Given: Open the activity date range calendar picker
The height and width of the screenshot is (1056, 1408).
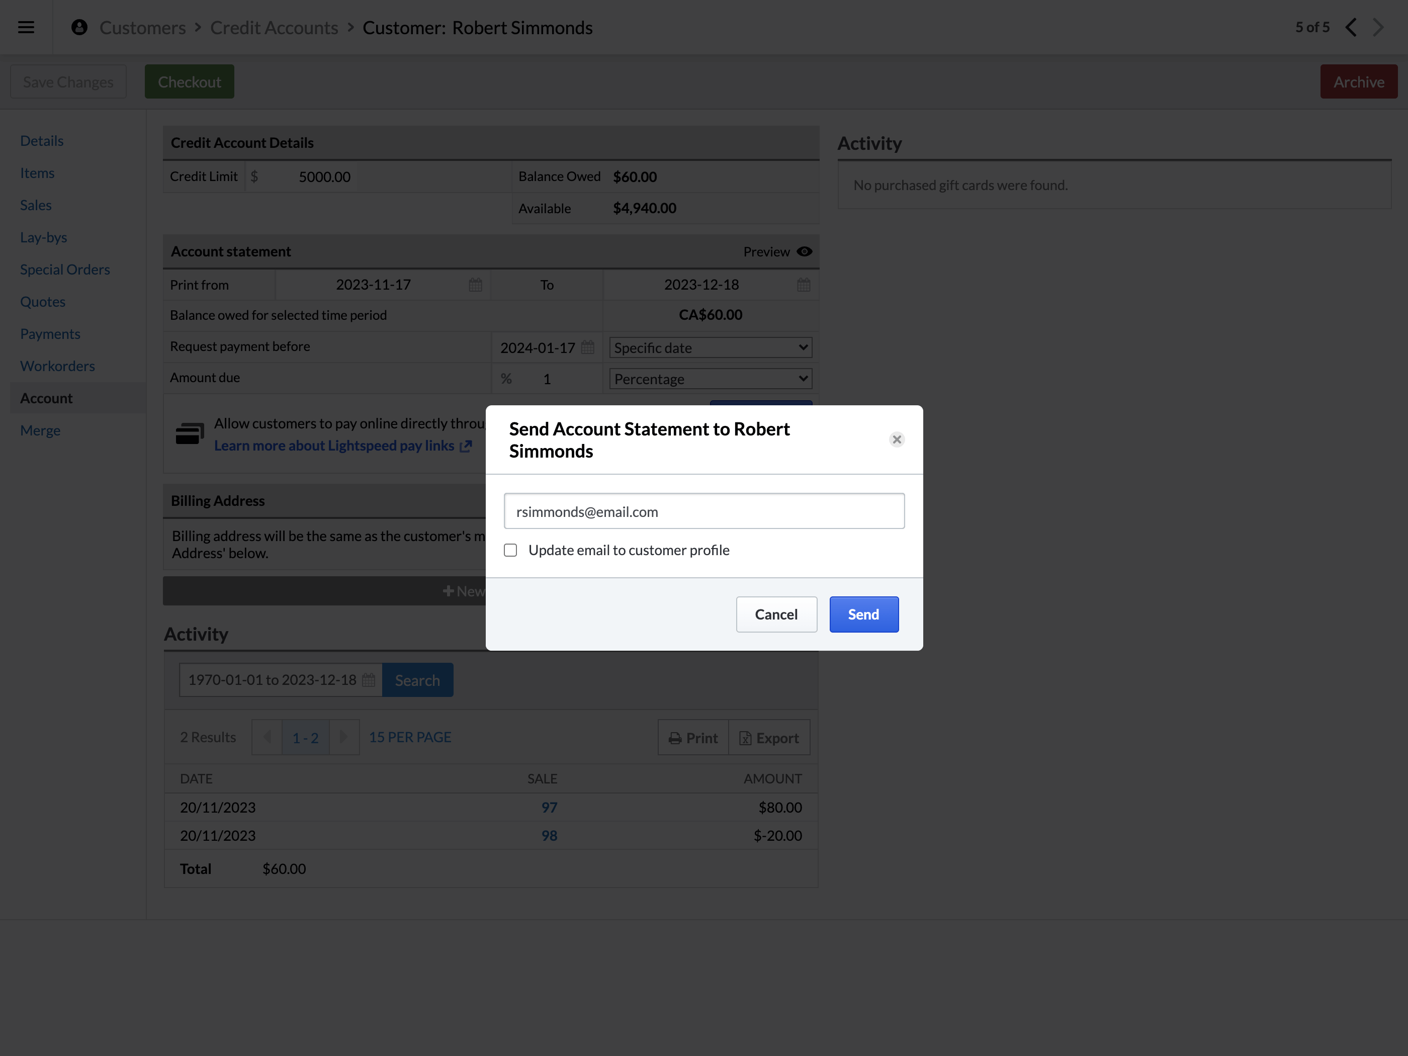Looking at the screenshot, I should tap(368, 679).
